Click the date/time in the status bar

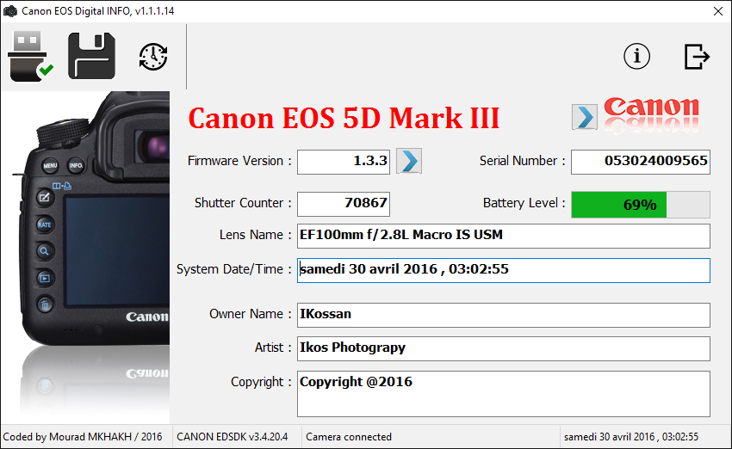(631, 437)
